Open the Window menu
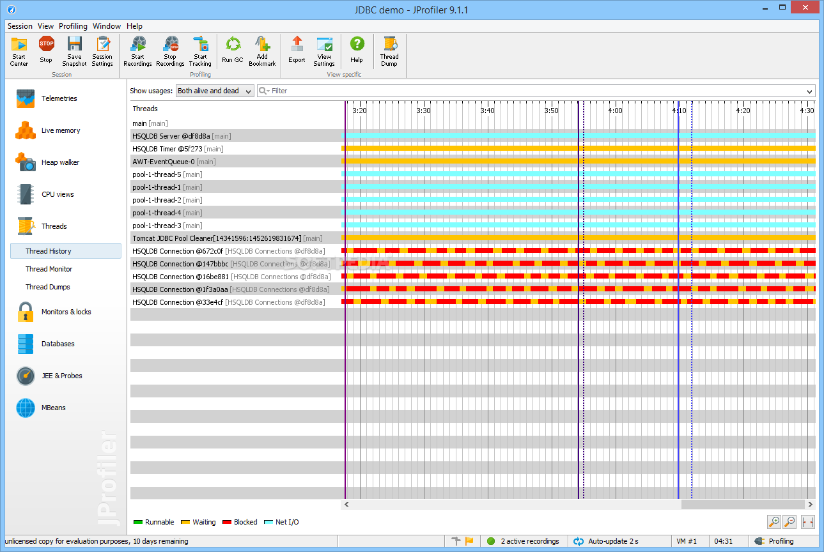Image resolution: width=824 pixels, height=552 pixels. tap(107, 26)
